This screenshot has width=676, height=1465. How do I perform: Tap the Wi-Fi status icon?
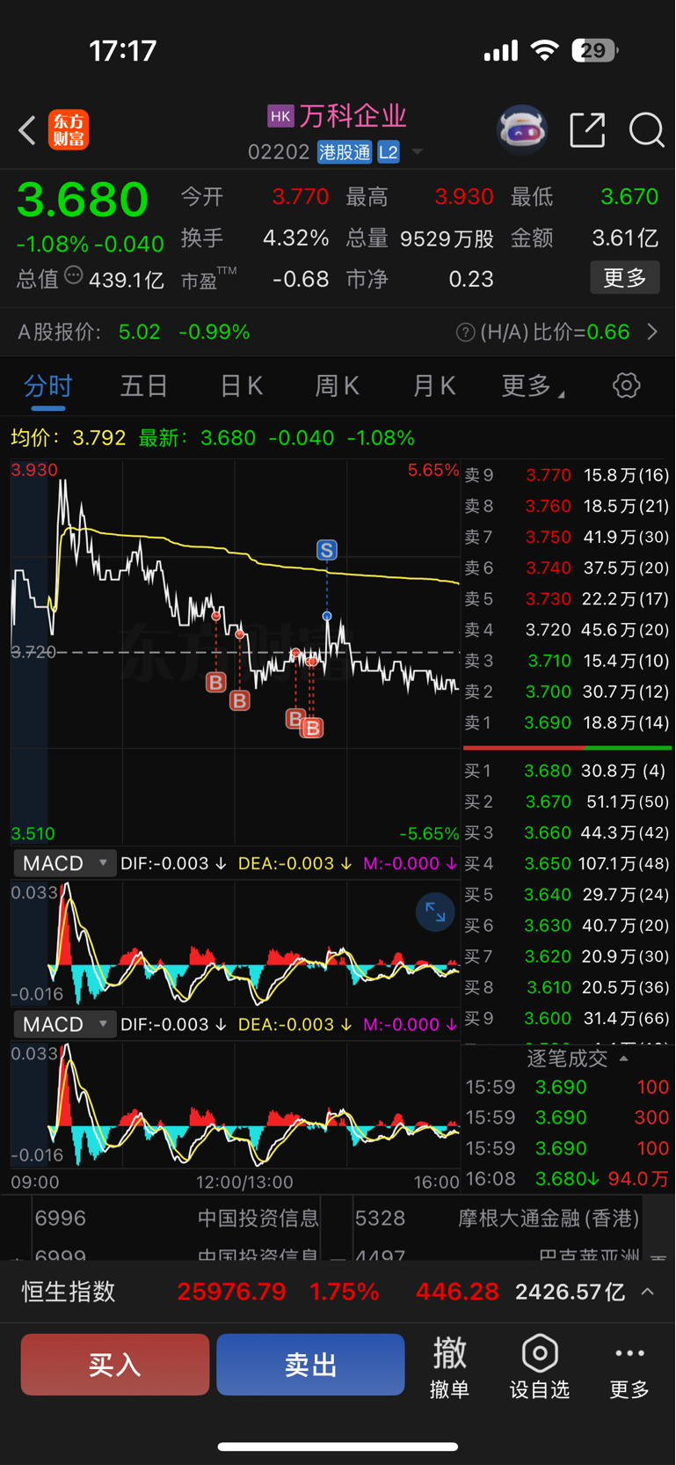545,51
